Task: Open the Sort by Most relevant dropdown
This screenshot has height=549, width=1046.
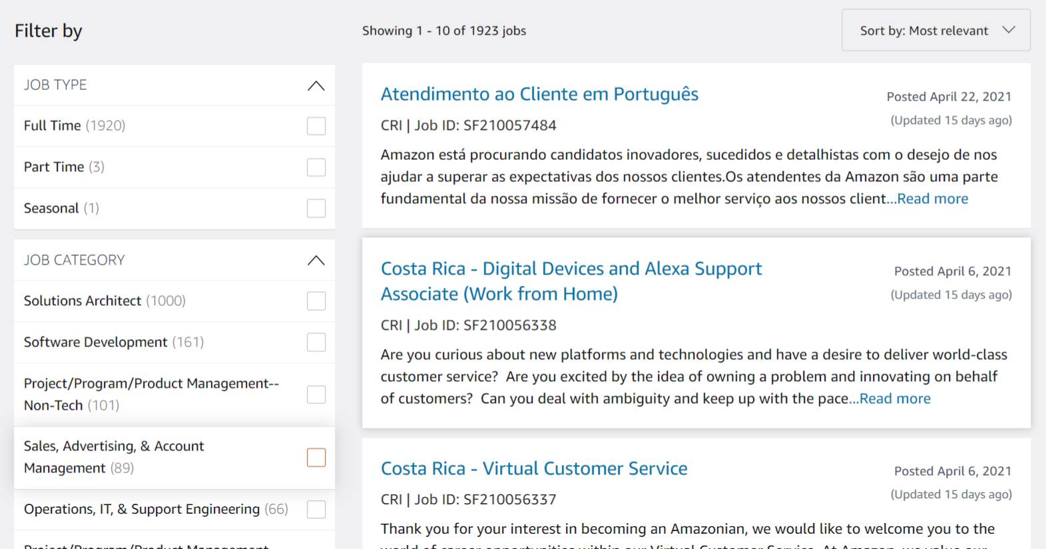Action: click(x=935, y=31)
